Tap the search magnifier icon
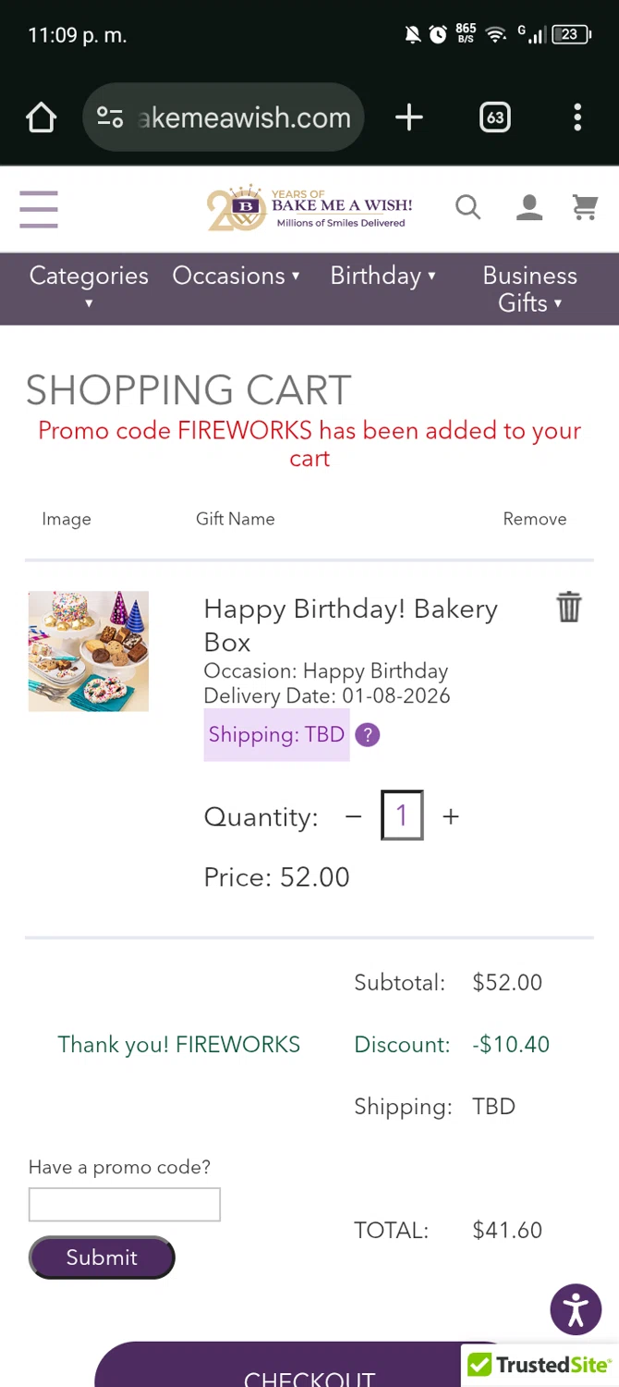This screenshot has height=1387, width=619. [x=468, y=208]
